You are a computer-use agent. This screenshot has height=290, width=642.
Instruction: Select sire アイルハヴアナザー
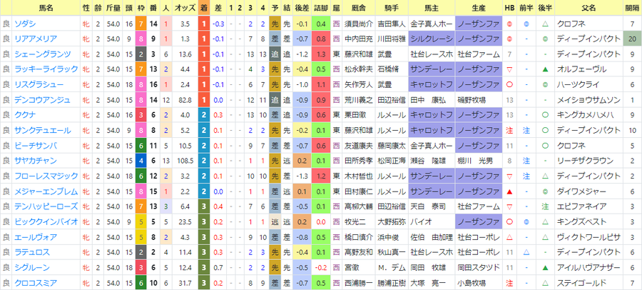pos(588,267)
